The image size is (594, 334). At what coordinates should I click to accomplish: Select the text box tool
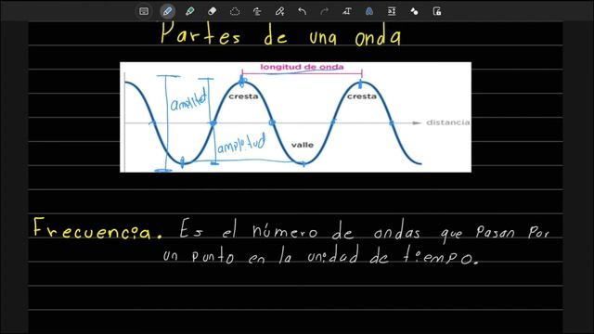pos(346,11)
